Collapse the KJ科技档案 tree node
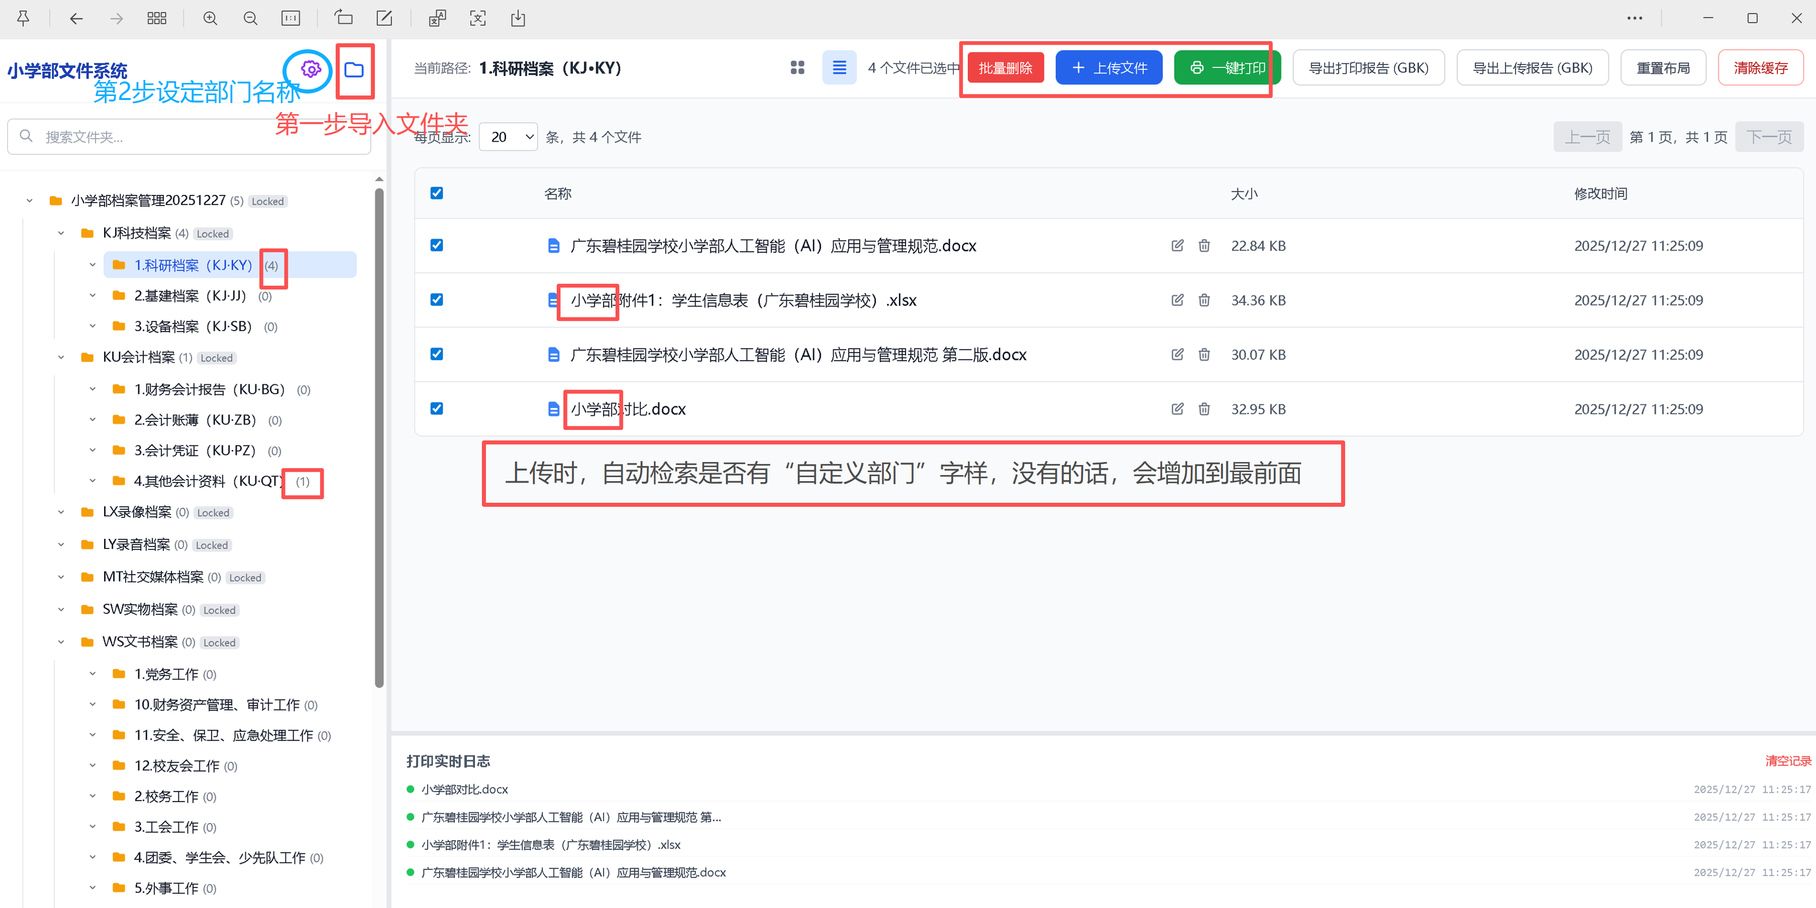 [x=61, y=232]
